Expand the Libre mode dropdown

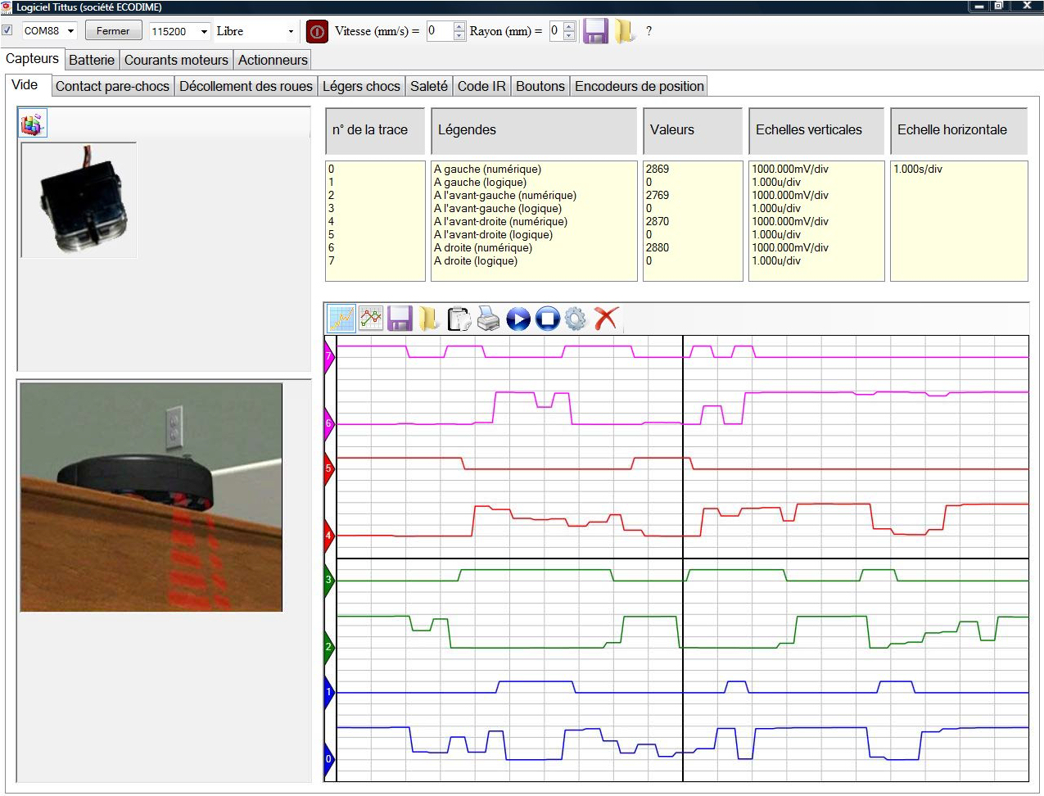(291, 32)
